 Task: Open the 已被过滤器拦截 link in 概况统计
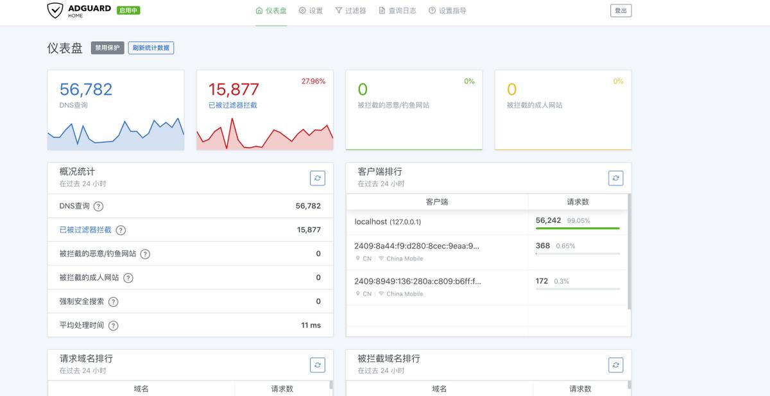pos(84,230)
